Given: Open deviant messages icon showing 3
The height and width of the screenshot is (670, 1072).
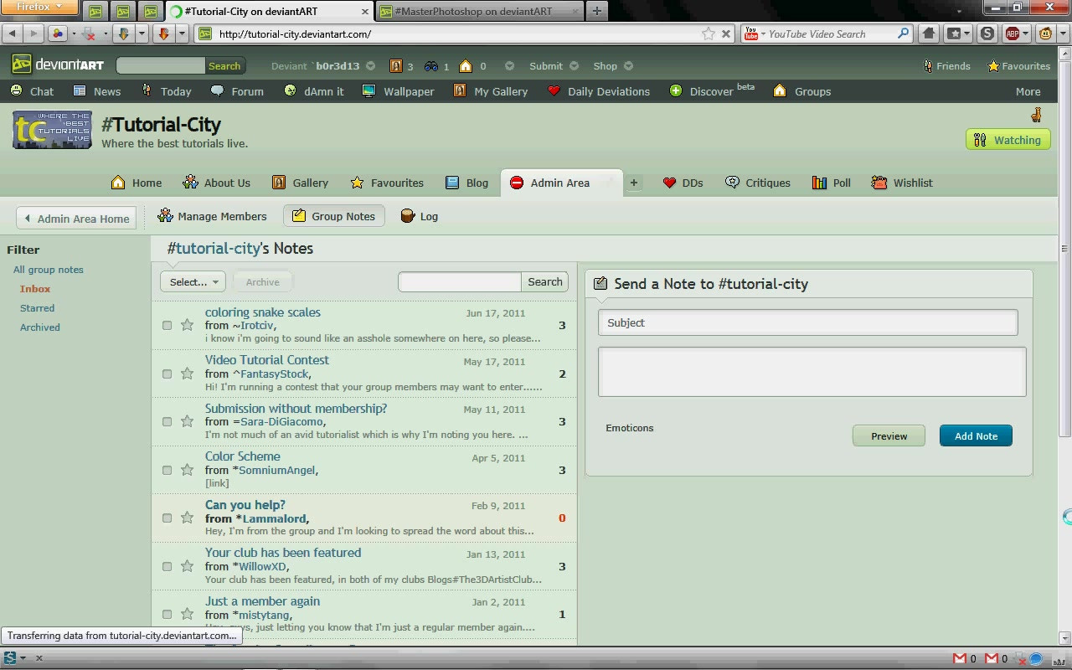Looking at the screenshot, I should point(396,65).
